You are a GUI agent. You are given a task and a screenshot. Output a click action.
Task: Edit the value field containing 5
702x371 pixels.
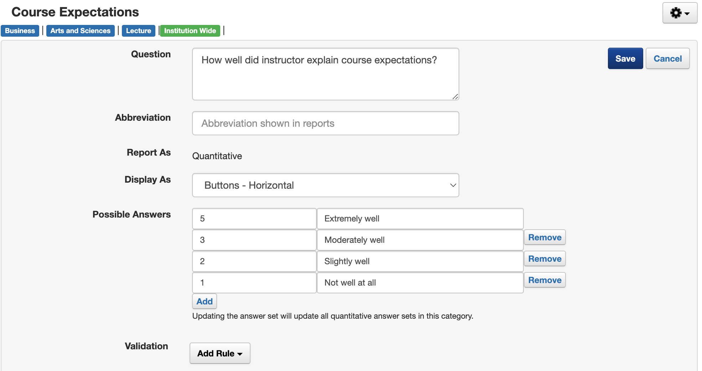(x=254, y=219)
